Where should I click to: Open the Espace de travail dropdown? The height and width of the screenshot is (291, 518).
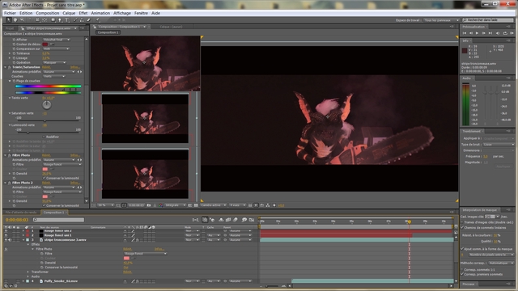coord(441,20)
